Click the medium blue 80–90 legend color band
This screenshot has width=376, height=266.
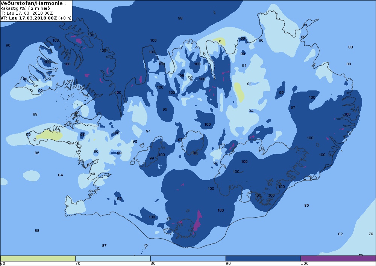pyautogui.click(x=188, y=258)
